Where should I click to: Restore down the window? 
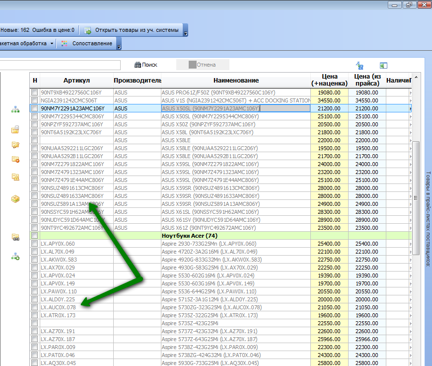point(409,4)
